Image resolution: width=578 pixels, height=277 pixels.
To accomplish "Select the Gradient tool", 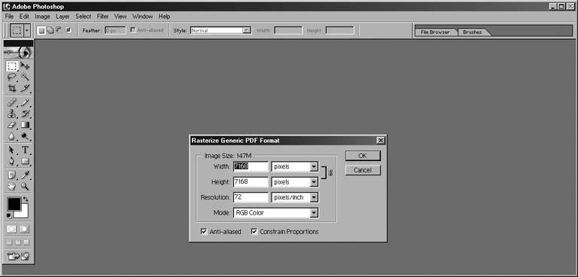I will pos(25,125).
